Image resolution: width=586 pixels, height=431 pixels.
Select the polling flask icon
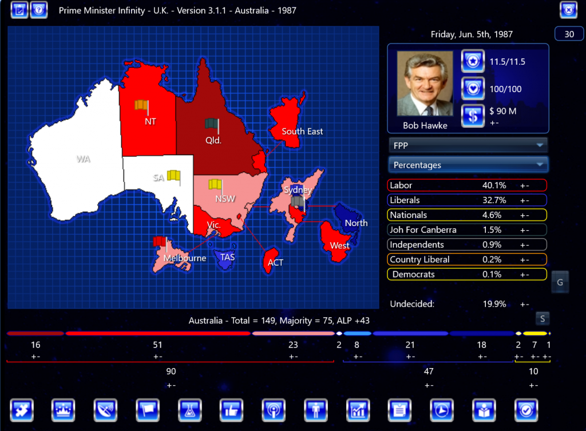pyautogui.click(x=189, y=410)
